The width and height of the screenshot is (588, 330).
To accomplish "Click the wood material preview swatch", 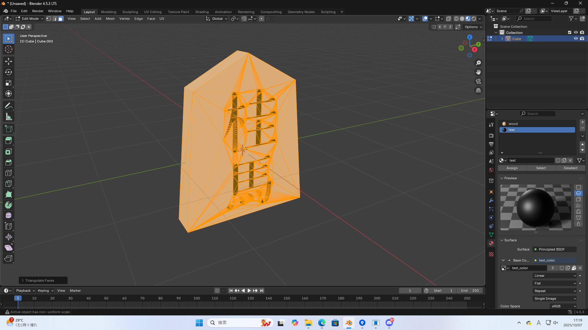I will click(x=504, y=124).
